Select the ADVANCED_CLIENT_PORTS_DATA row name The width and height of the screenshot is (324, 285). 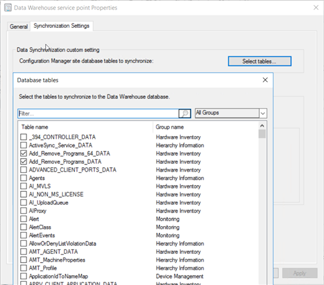coord(73,170)
